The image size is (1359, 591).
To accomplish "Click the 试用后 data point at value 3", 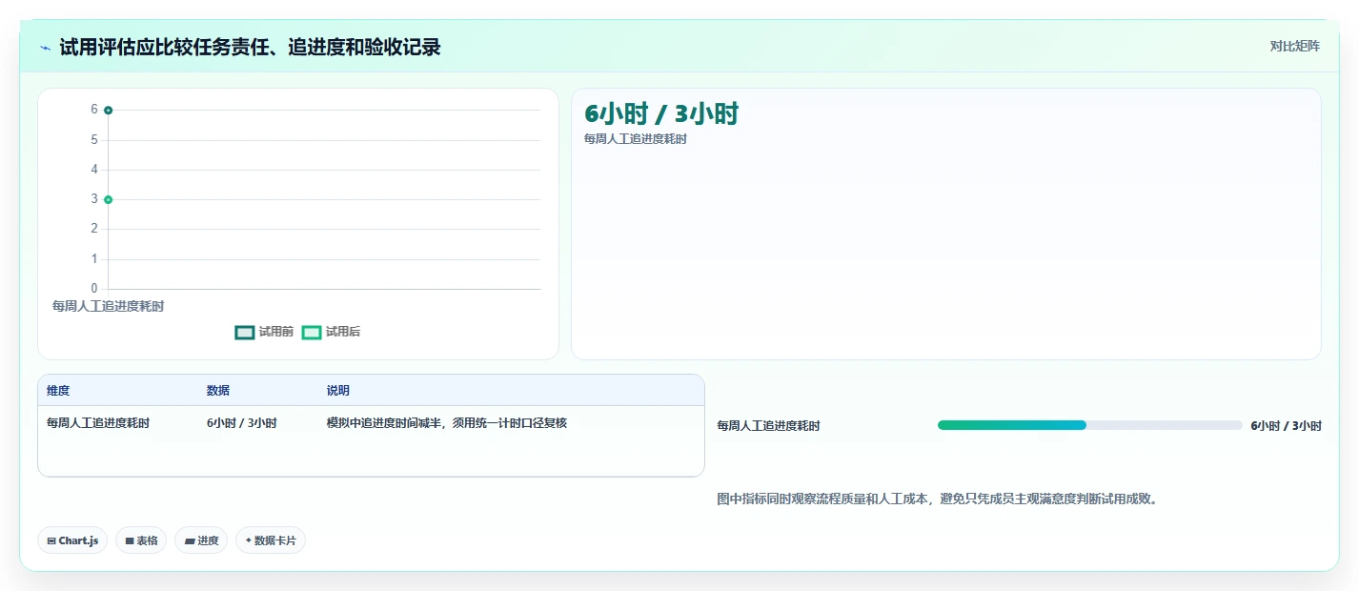I will [x=108, y=199].
